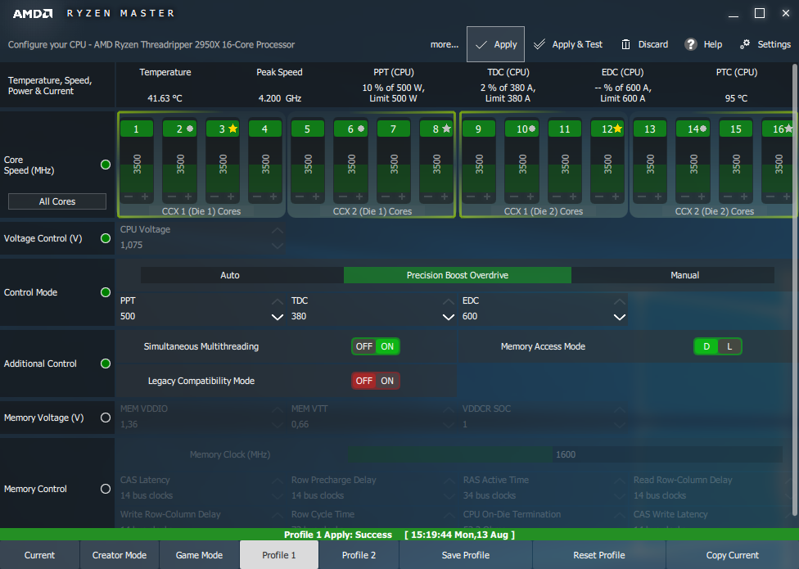Viewport: 799px width, 569px height.
Task: Select the Profile 1 tab
Action: pyautogui.click(x=279, y=555)
